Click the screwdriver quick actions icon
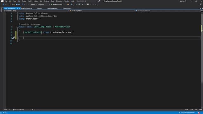The width and height of the screenshot is (203, 114). pyautogui.click(x=14, y=38)
